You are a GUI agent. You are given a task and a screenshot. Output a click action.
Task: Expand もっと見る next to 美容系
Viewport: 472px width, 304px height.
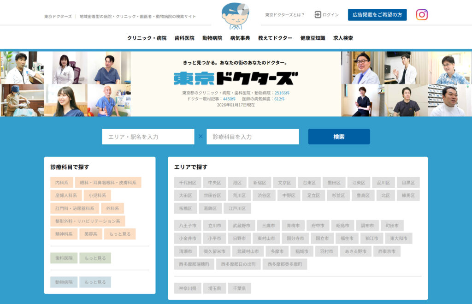120,234
